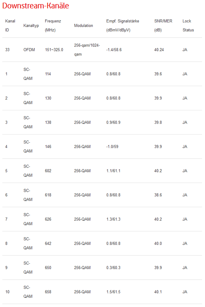This screenshot has width=205, height=307.
Task: Select channel ID 33
Action: click(7, 50)
